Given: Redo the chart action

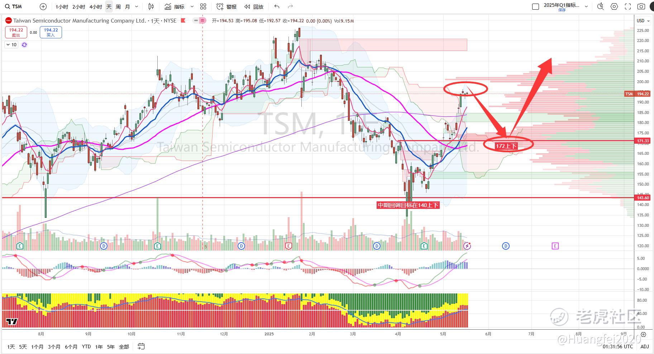Looking at the screenshot, I should (290, 6).
